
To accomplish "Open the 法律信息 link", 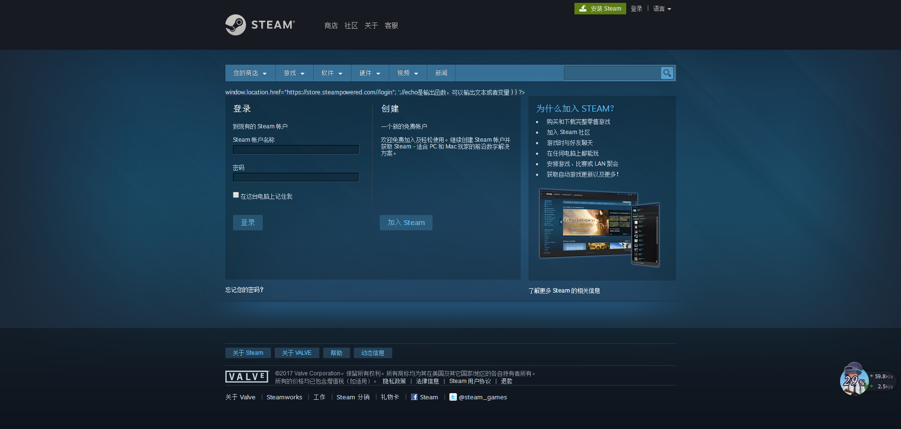I will coord(427,381).
